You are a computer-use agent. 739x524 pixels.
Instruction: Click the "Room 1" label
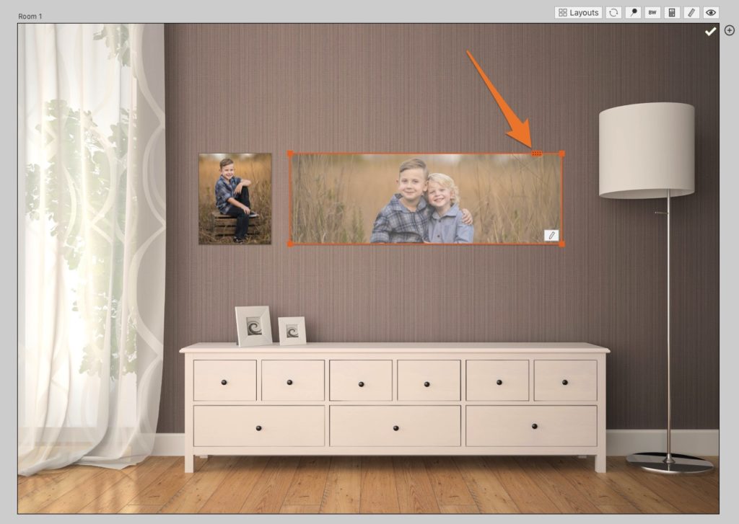(30, 17)
